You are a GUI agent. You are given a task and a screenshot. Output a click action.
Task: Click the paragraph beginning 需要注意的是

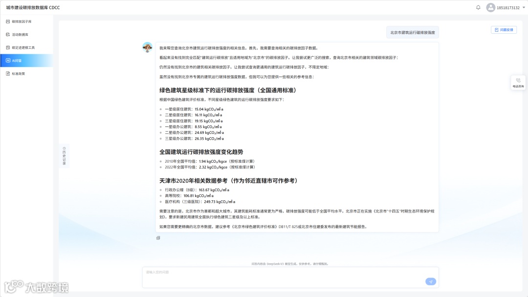click(x=297, y=214)
